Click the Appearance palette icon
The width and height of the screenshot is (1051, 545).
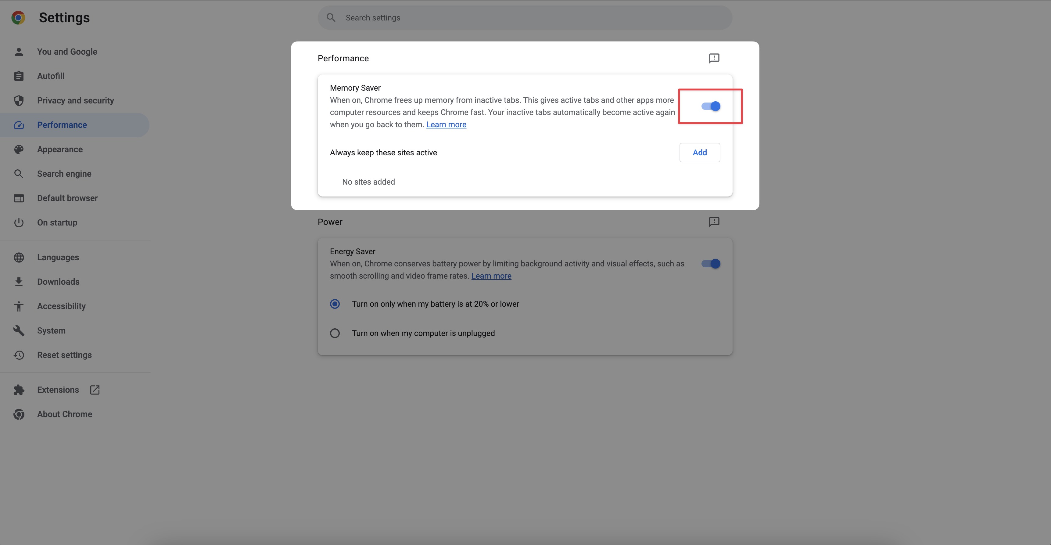tap(19, 150)
